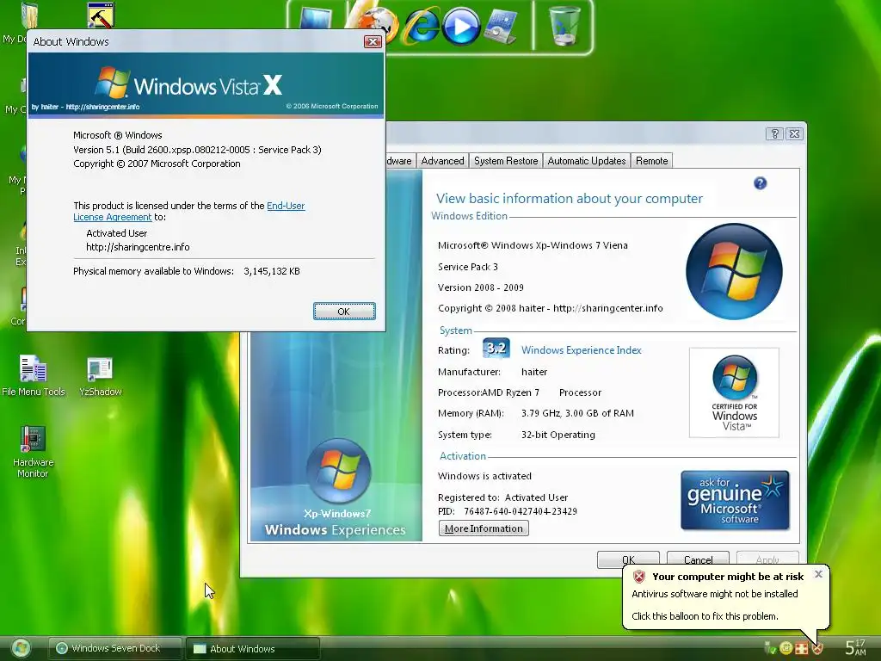Image resolution: width=881 pixels, height=661 pixels.
Task: Open the desktop monitor icon in the dock
Action: (317, 18)
